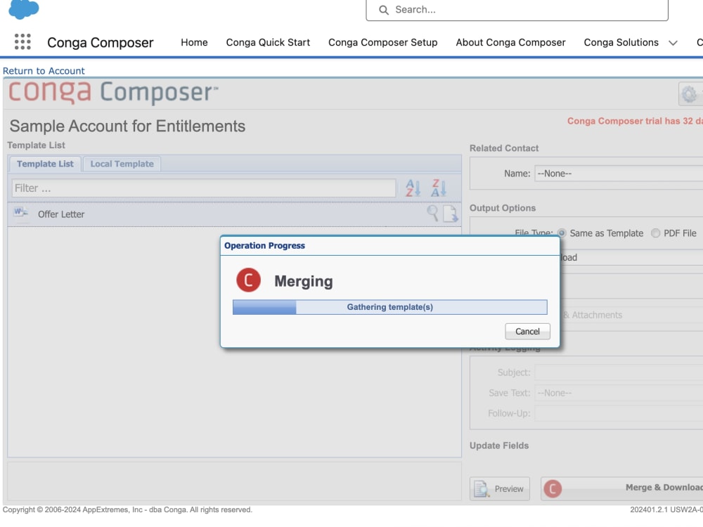This screenshot has height=527, width=703.
Task: Open the app launcher grid icon
Action: point(22,41)
